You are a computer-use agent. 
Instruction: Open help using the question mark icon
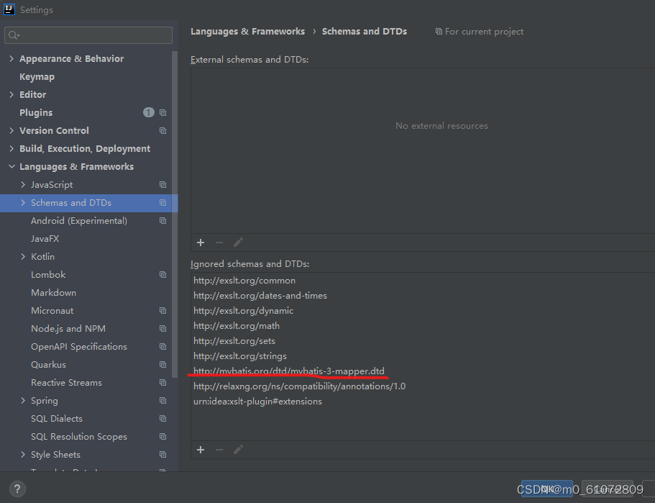pyautogui.click(x=17, y=489)
